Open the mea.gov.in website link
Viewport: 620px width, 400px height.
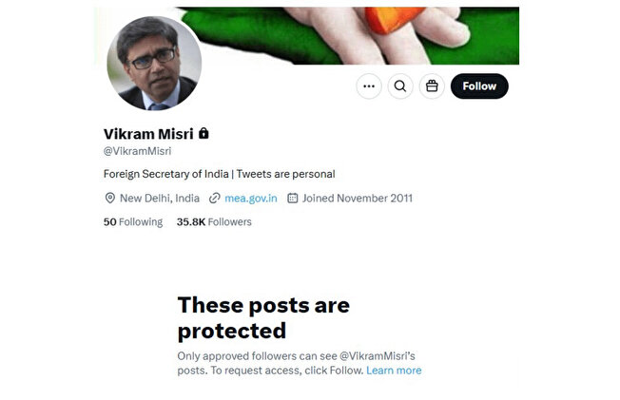pos(251,198)
